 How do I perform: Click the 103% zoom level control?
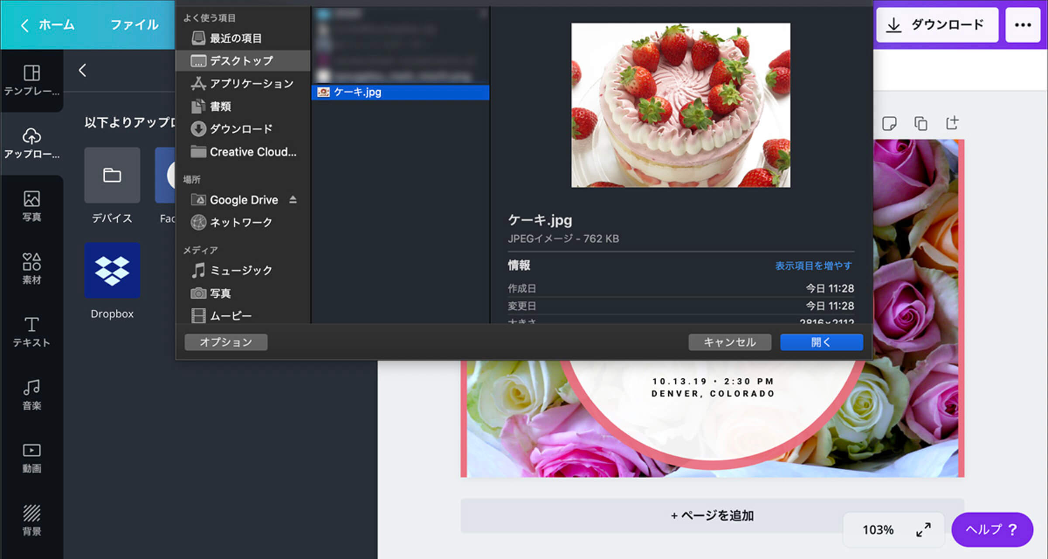(878, 530)
